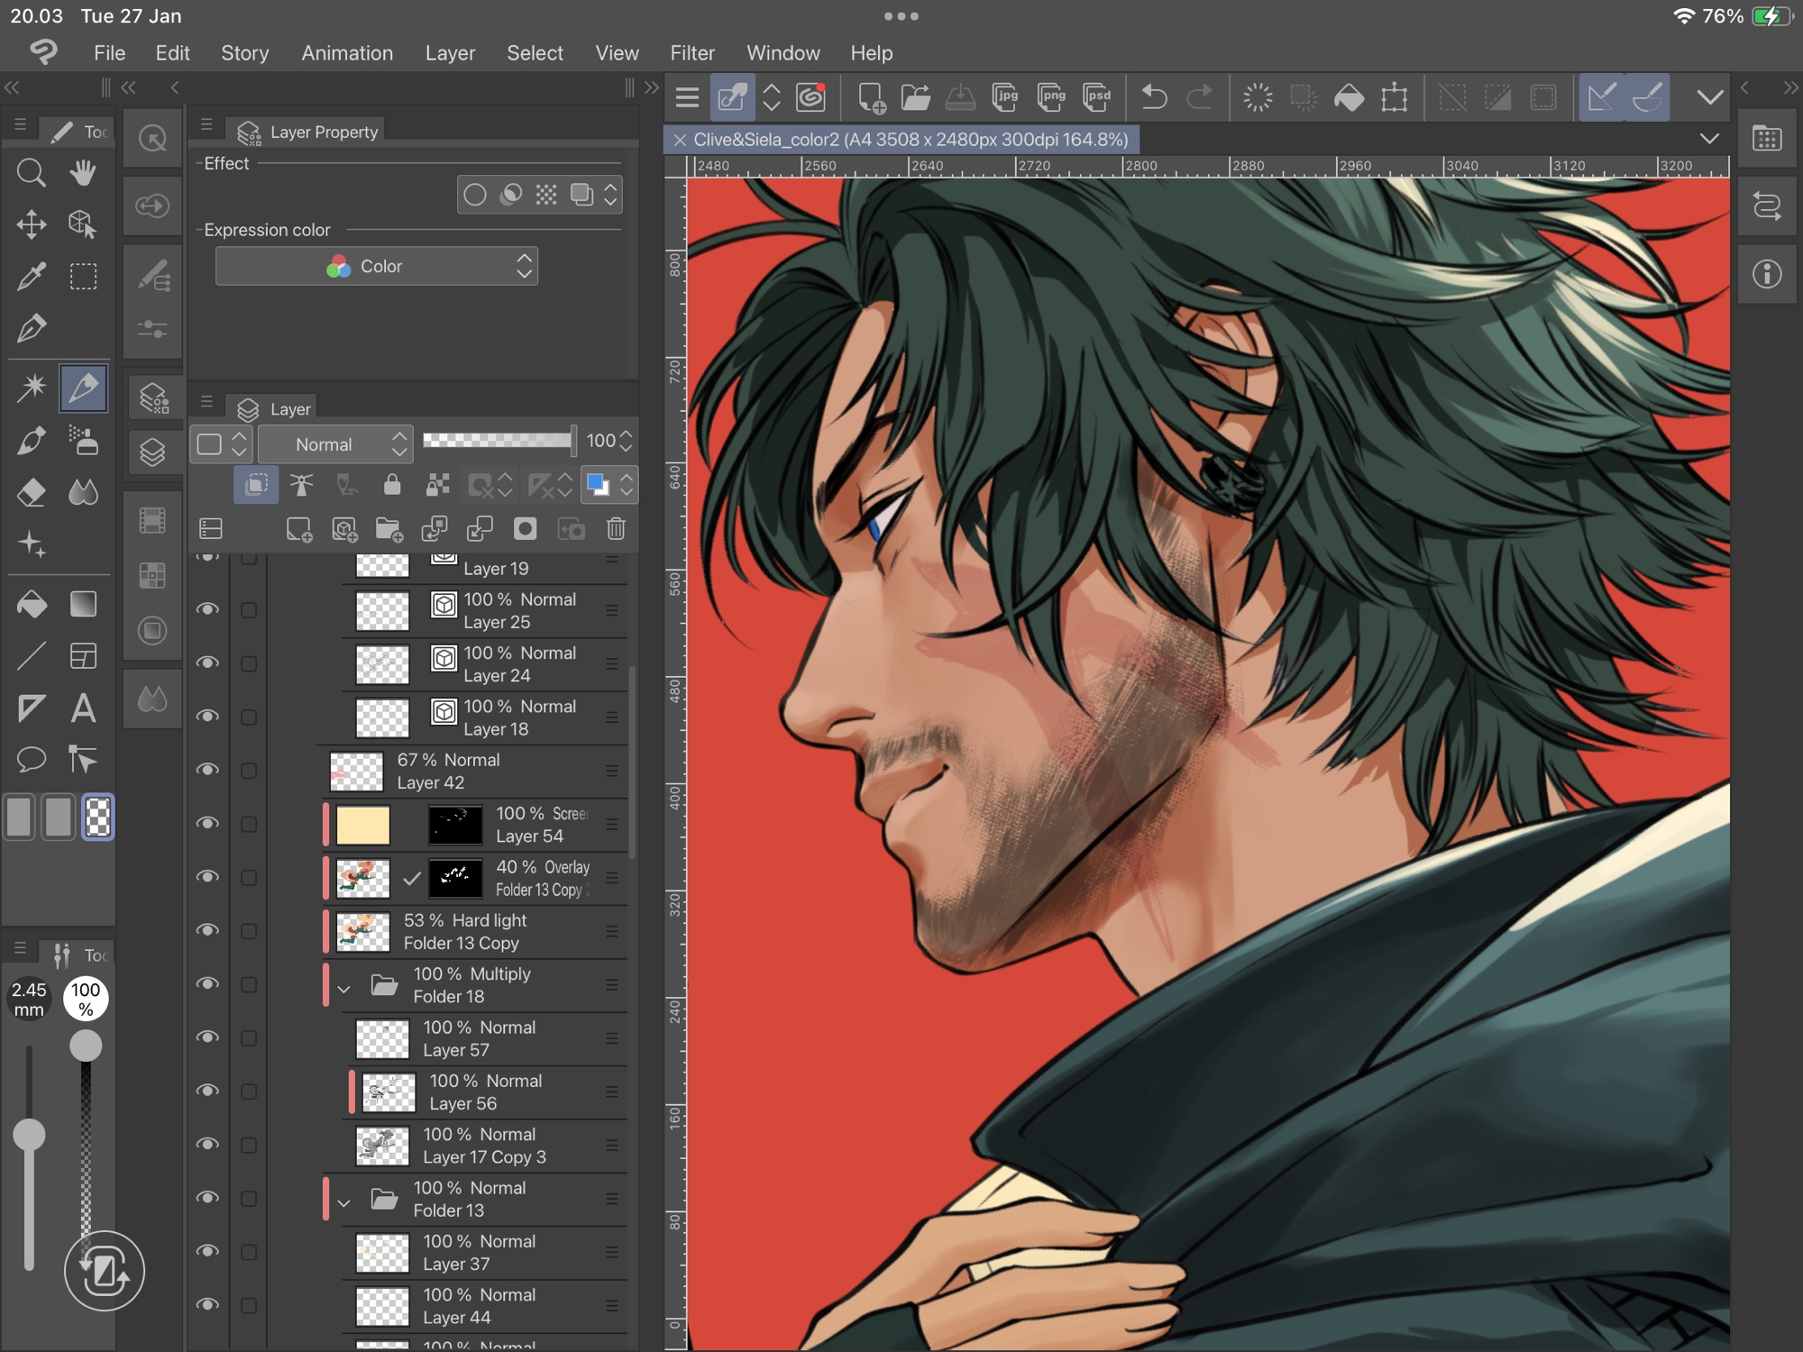1803x1352 pixels.
Task: Close the Clive&Siela_color2 canvas tab
Action: pyautogui.click(x=680, y=140)
